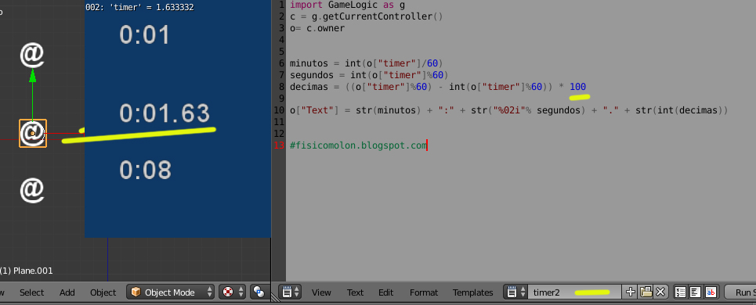
Task: Click the timer2 text name field
Action: [573, 292]
